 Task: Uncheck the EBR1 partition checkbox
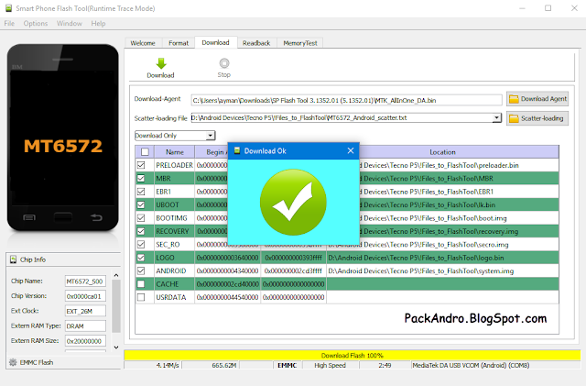click(141, 192)
